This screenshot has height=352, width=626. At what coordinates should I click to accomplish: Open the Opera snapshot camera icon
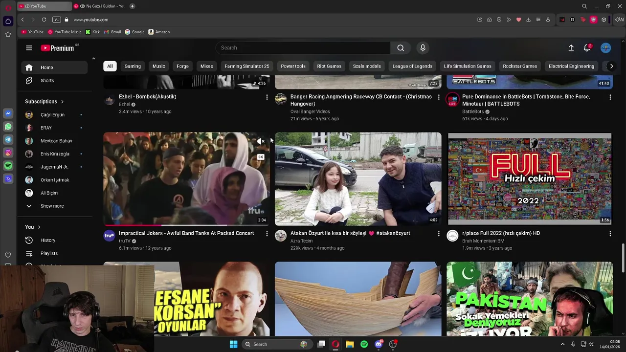(x=489, y=20)
